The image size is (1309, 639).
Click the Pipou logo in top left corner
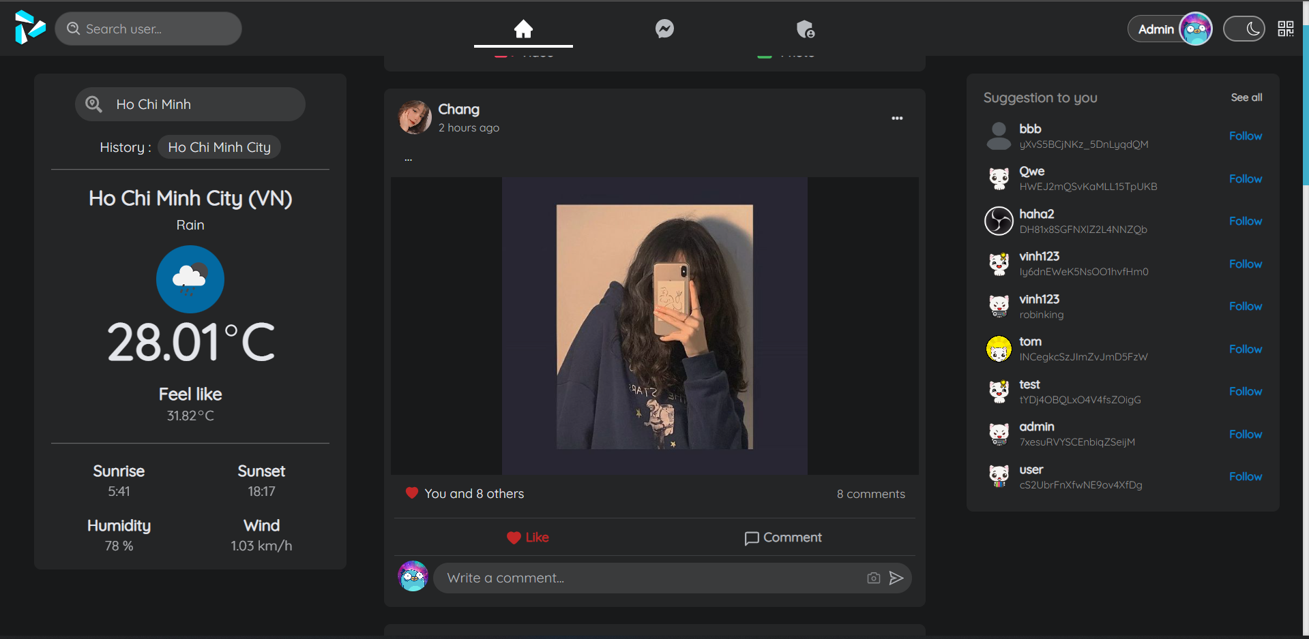coord(30,29)
